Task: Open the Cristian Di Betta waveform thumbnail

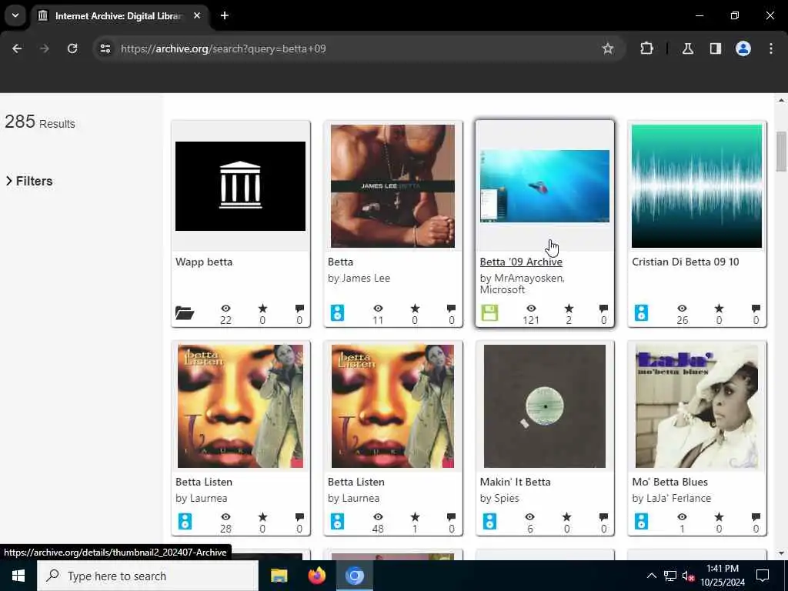Action: click(x=696, y=186)
